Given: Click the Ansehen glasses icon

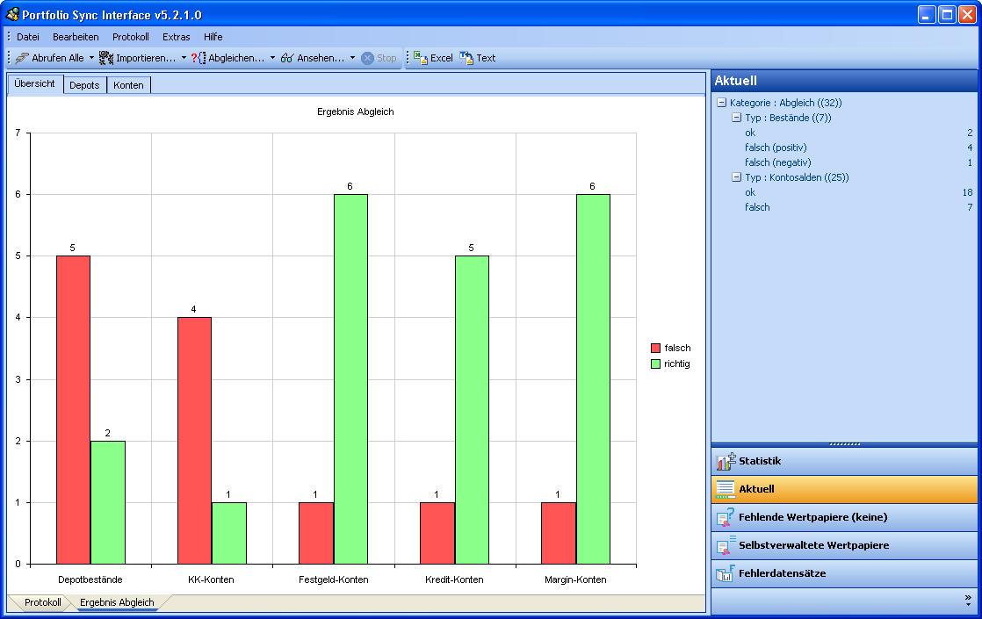Looking at the screenshot, I should pyautogui.click(x=287, y=58).
